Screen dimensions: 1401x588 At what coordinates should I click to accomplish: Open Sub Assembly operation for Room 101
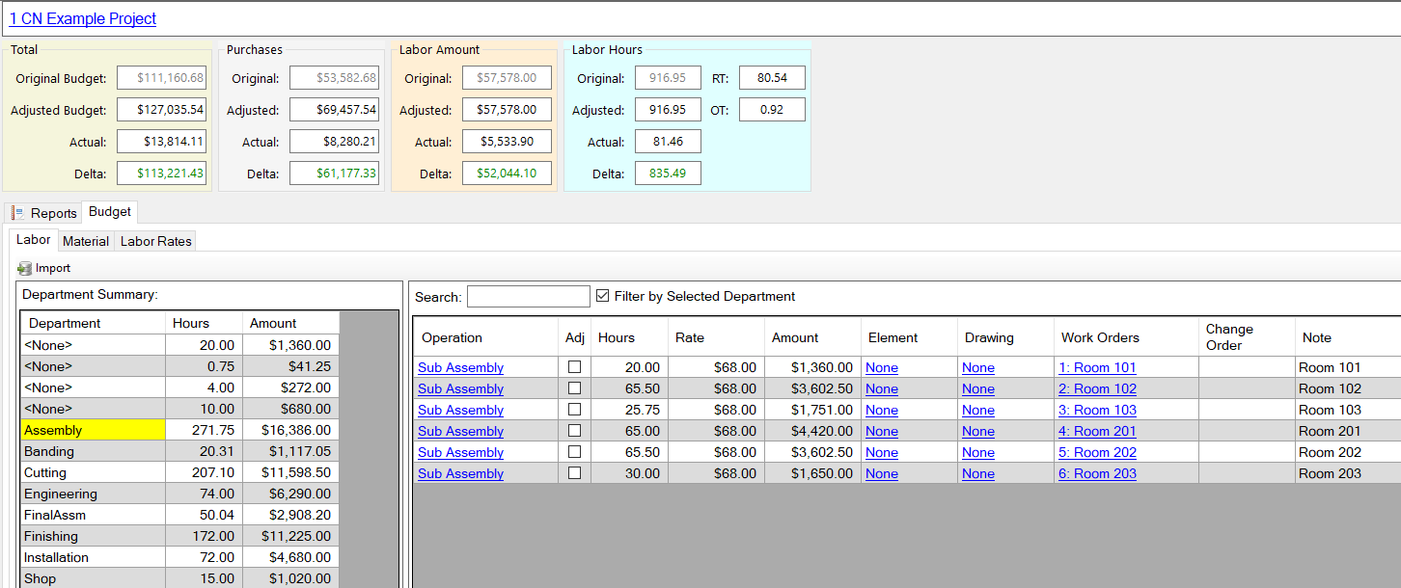(460, 367)
